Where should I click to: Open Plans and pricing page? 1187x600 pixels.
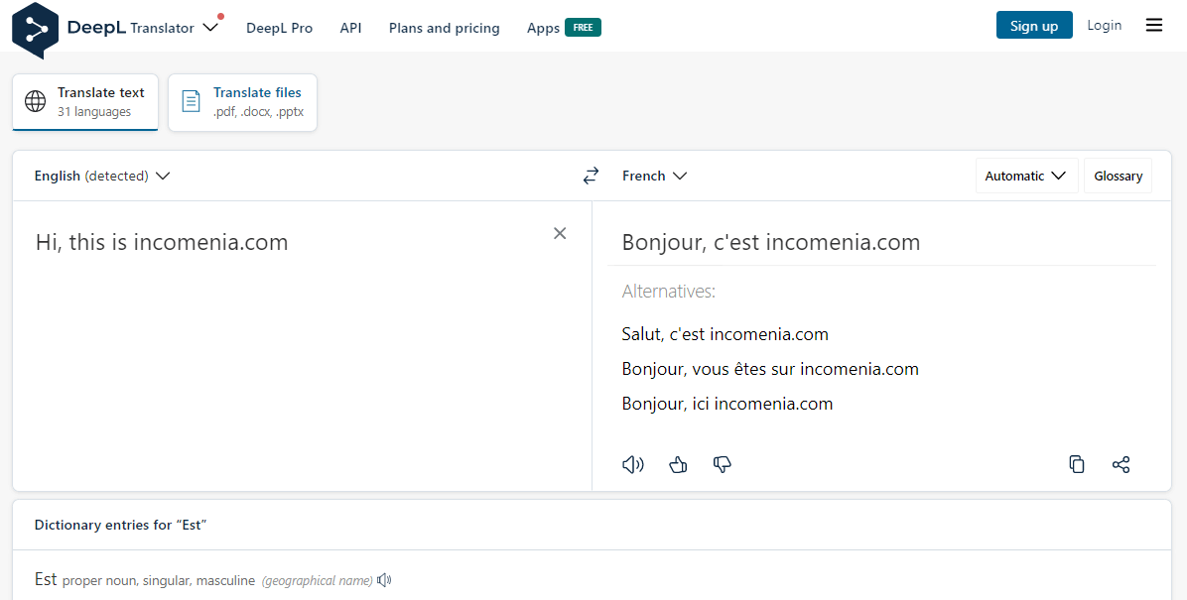click(445, 28)
